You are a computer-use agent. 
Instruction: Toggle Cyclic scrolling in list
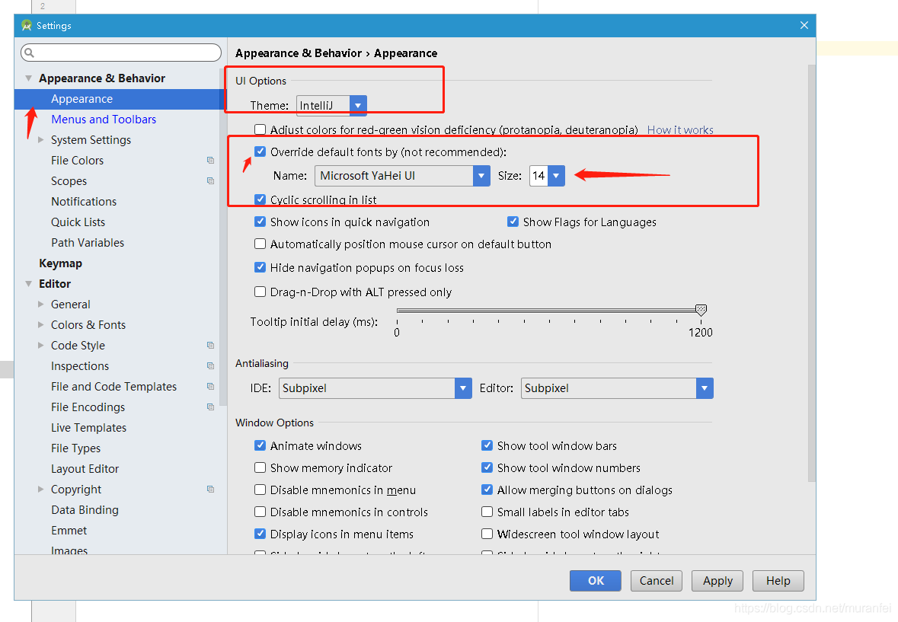click(260, 199)
